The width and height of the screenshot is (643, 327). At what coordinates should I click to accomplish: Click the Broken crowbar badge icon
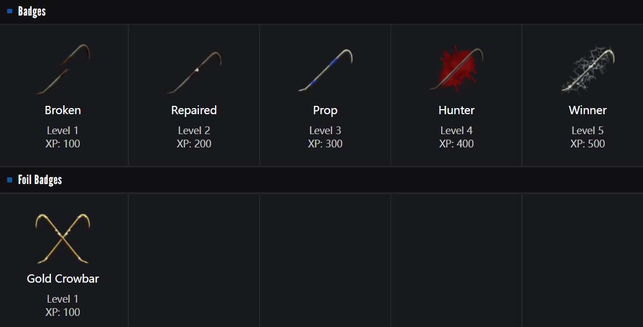(x=63, y=70)
